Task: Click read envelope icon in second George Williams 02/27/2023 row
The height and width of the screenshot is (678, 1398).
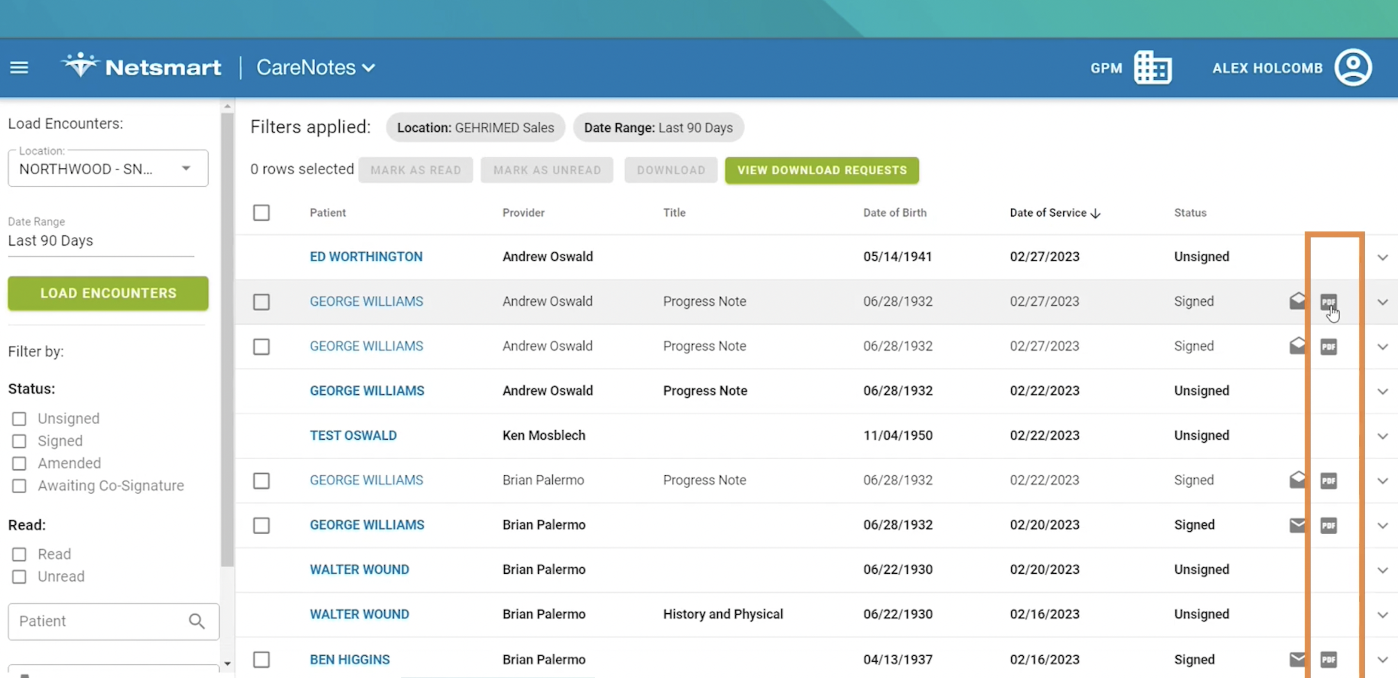Action: click(x=1297, y=345)
